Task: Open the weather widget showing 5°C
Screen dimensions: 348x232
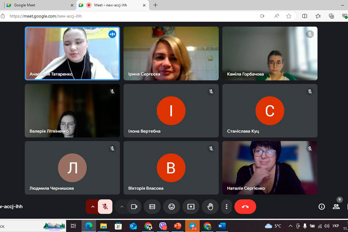Action: coord(273,226)
